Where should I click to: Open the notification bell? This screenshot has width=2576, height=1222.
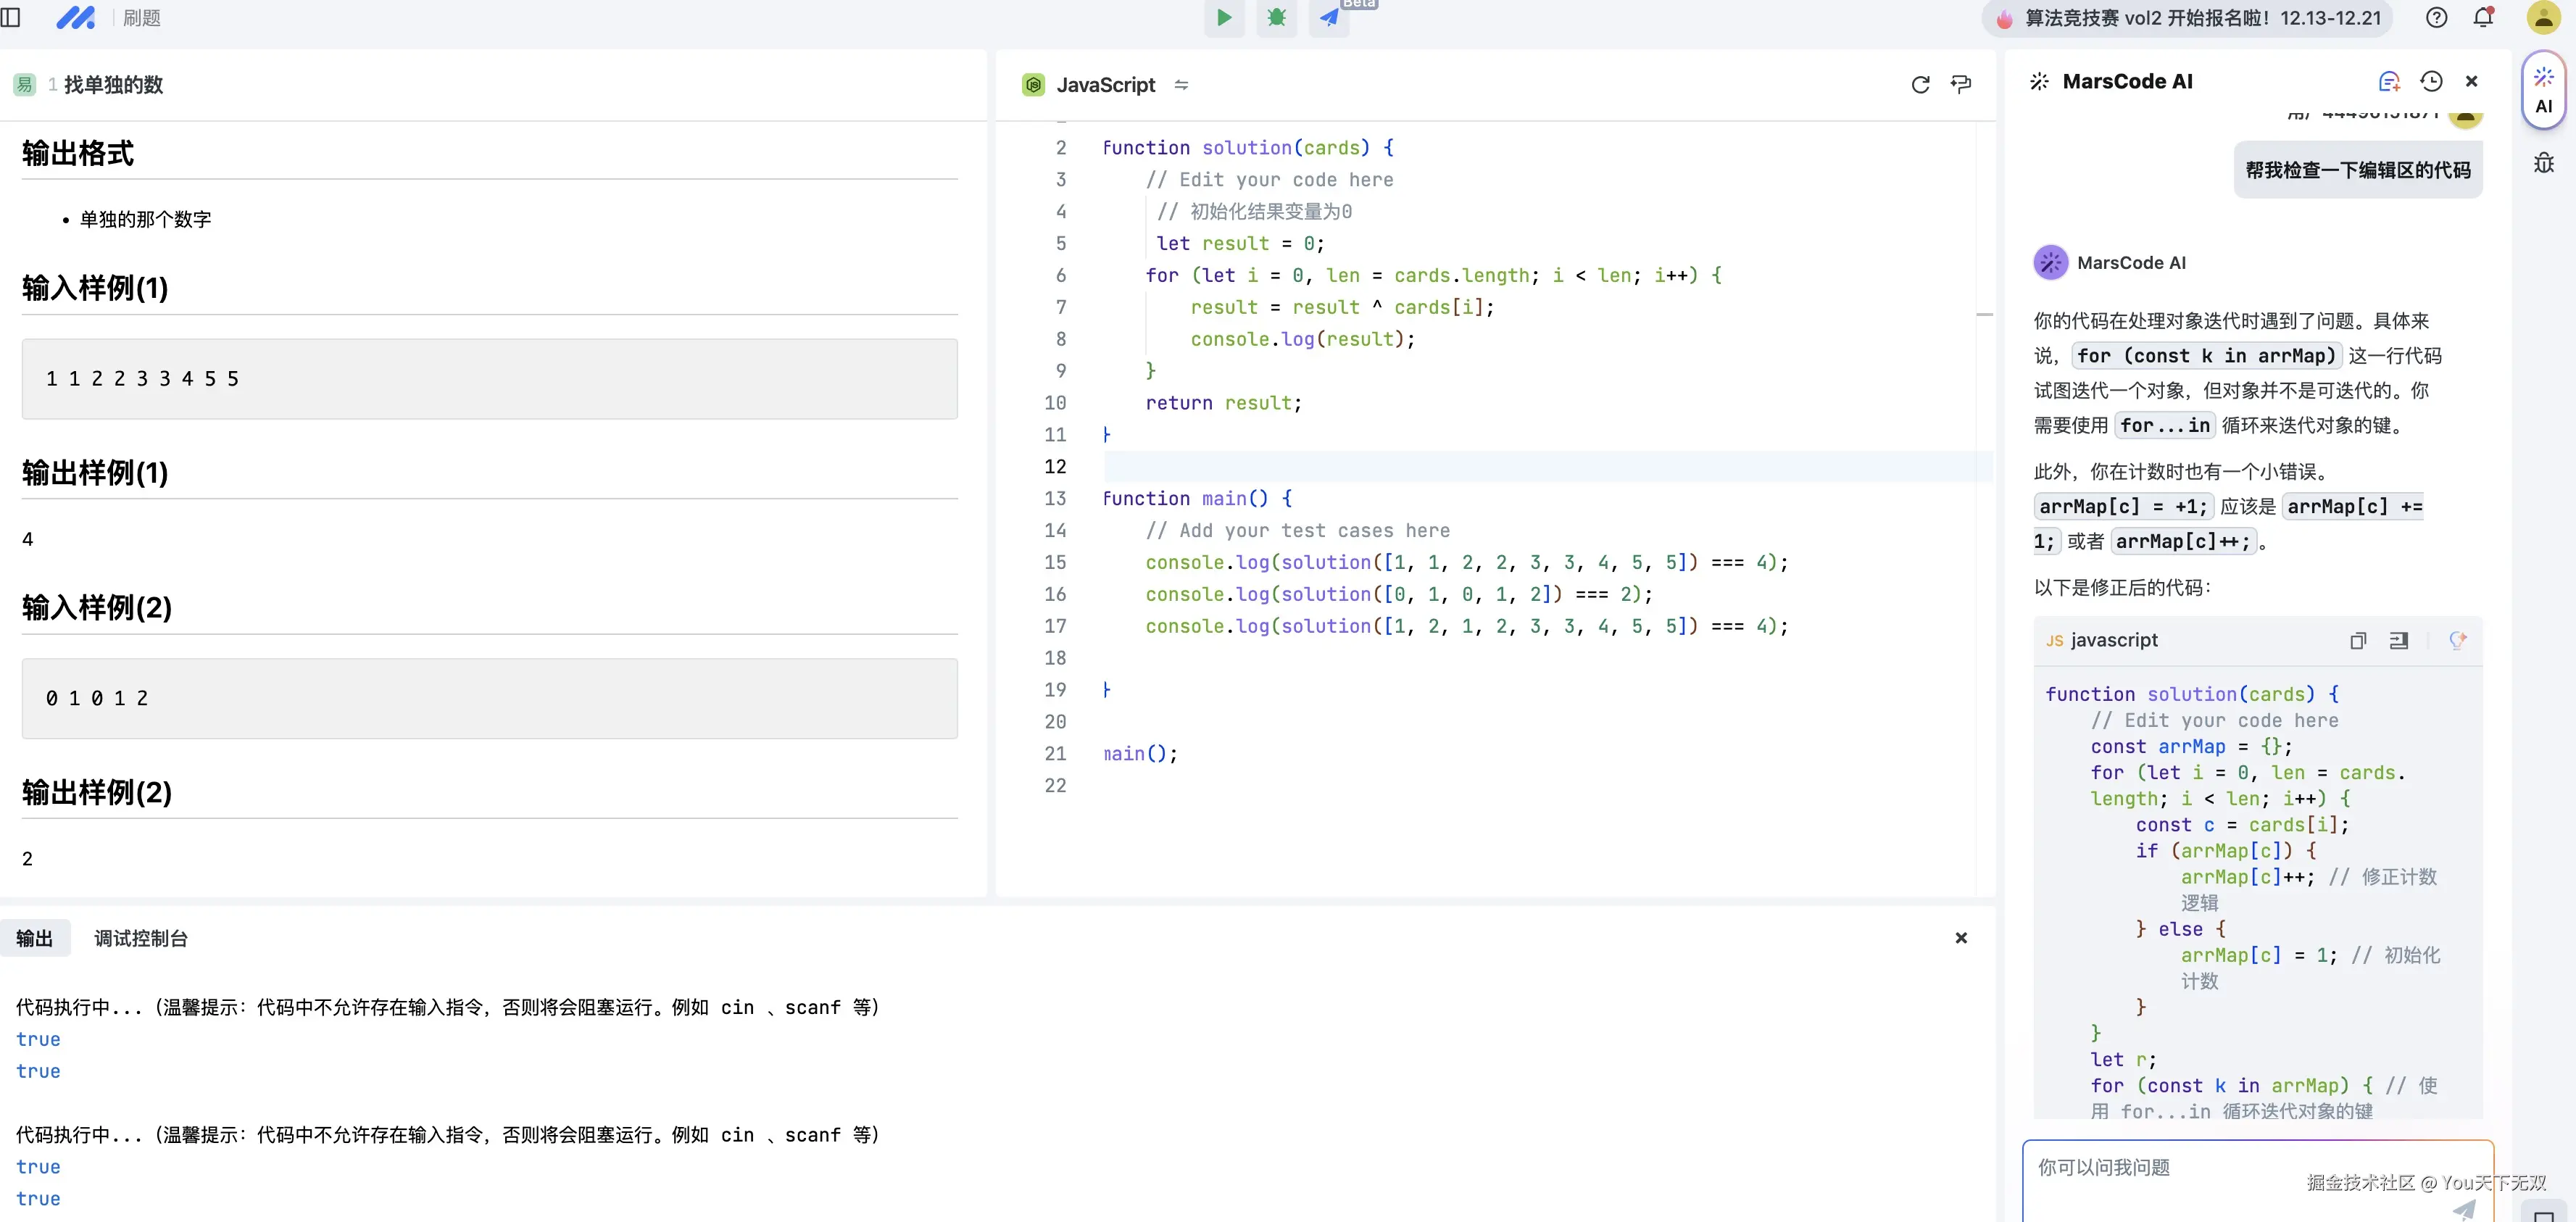(x=2483, y=17)
